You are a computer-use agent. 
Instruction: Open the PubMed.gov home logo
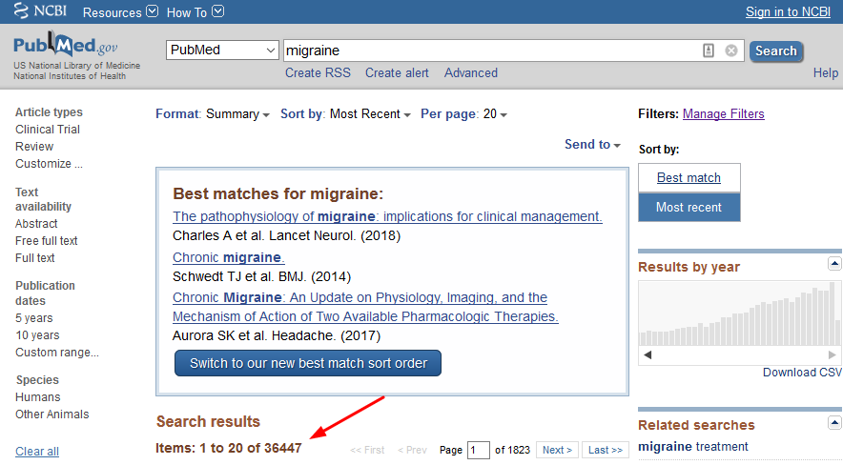[x=65, y=45]
